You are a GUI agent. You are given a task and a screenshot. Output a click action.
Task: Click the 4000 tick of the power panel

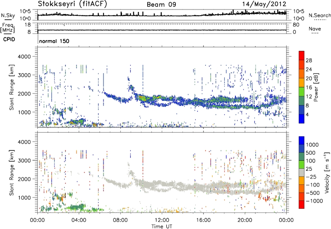click(x=24, y=57)
